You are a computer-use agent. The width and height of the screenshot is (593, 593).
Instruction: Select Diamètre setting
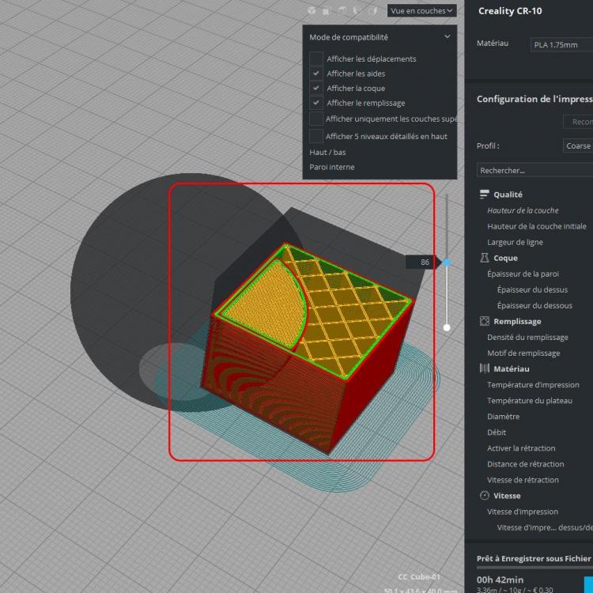504,417
